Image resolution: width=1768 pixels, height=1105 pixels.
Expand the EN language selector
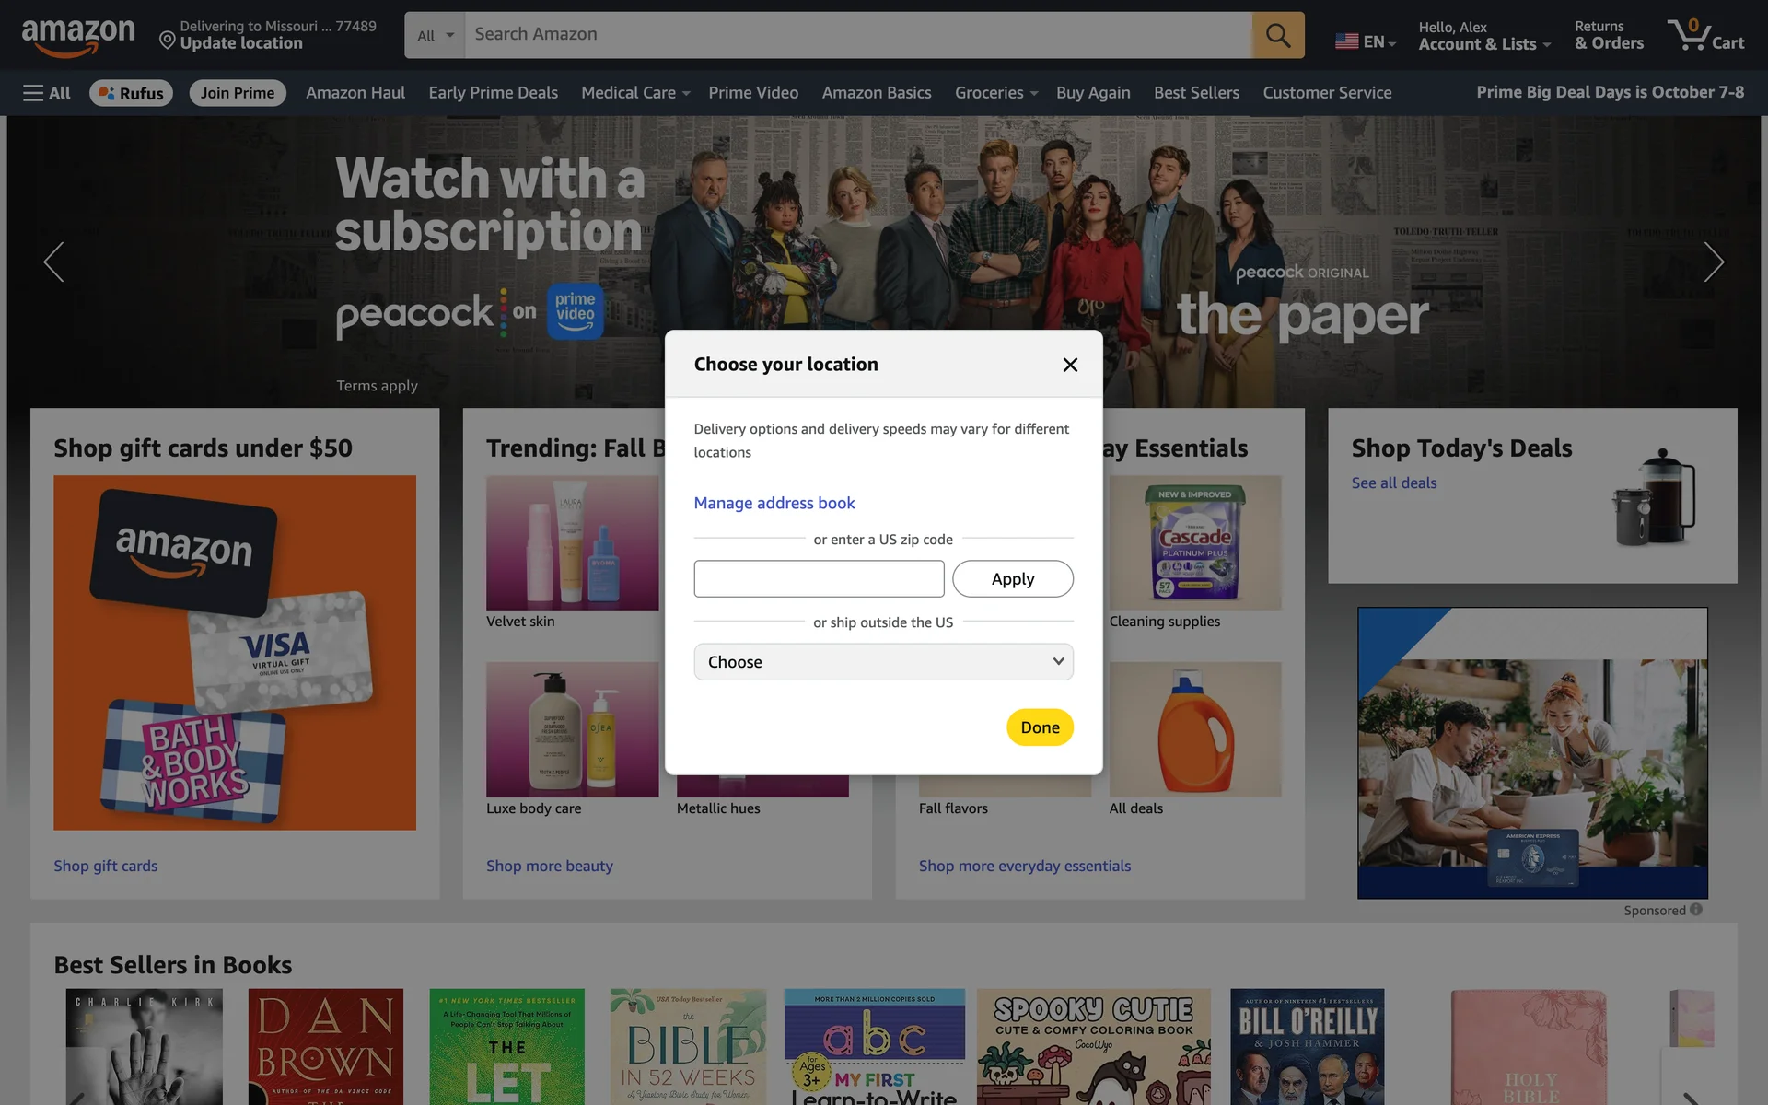click(x=1366, y=41)
